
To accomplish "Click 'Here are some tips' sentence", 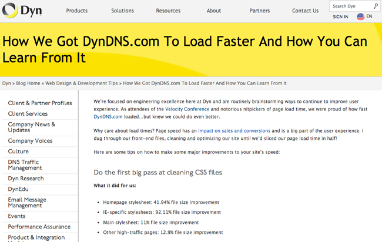I will click(x=187, y=152).
